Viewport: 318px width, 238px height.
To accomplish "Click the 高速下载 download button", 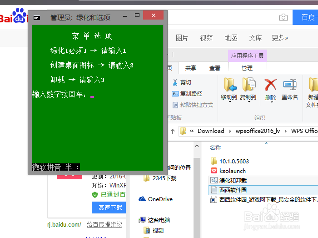I will click(x=109, y=208).
